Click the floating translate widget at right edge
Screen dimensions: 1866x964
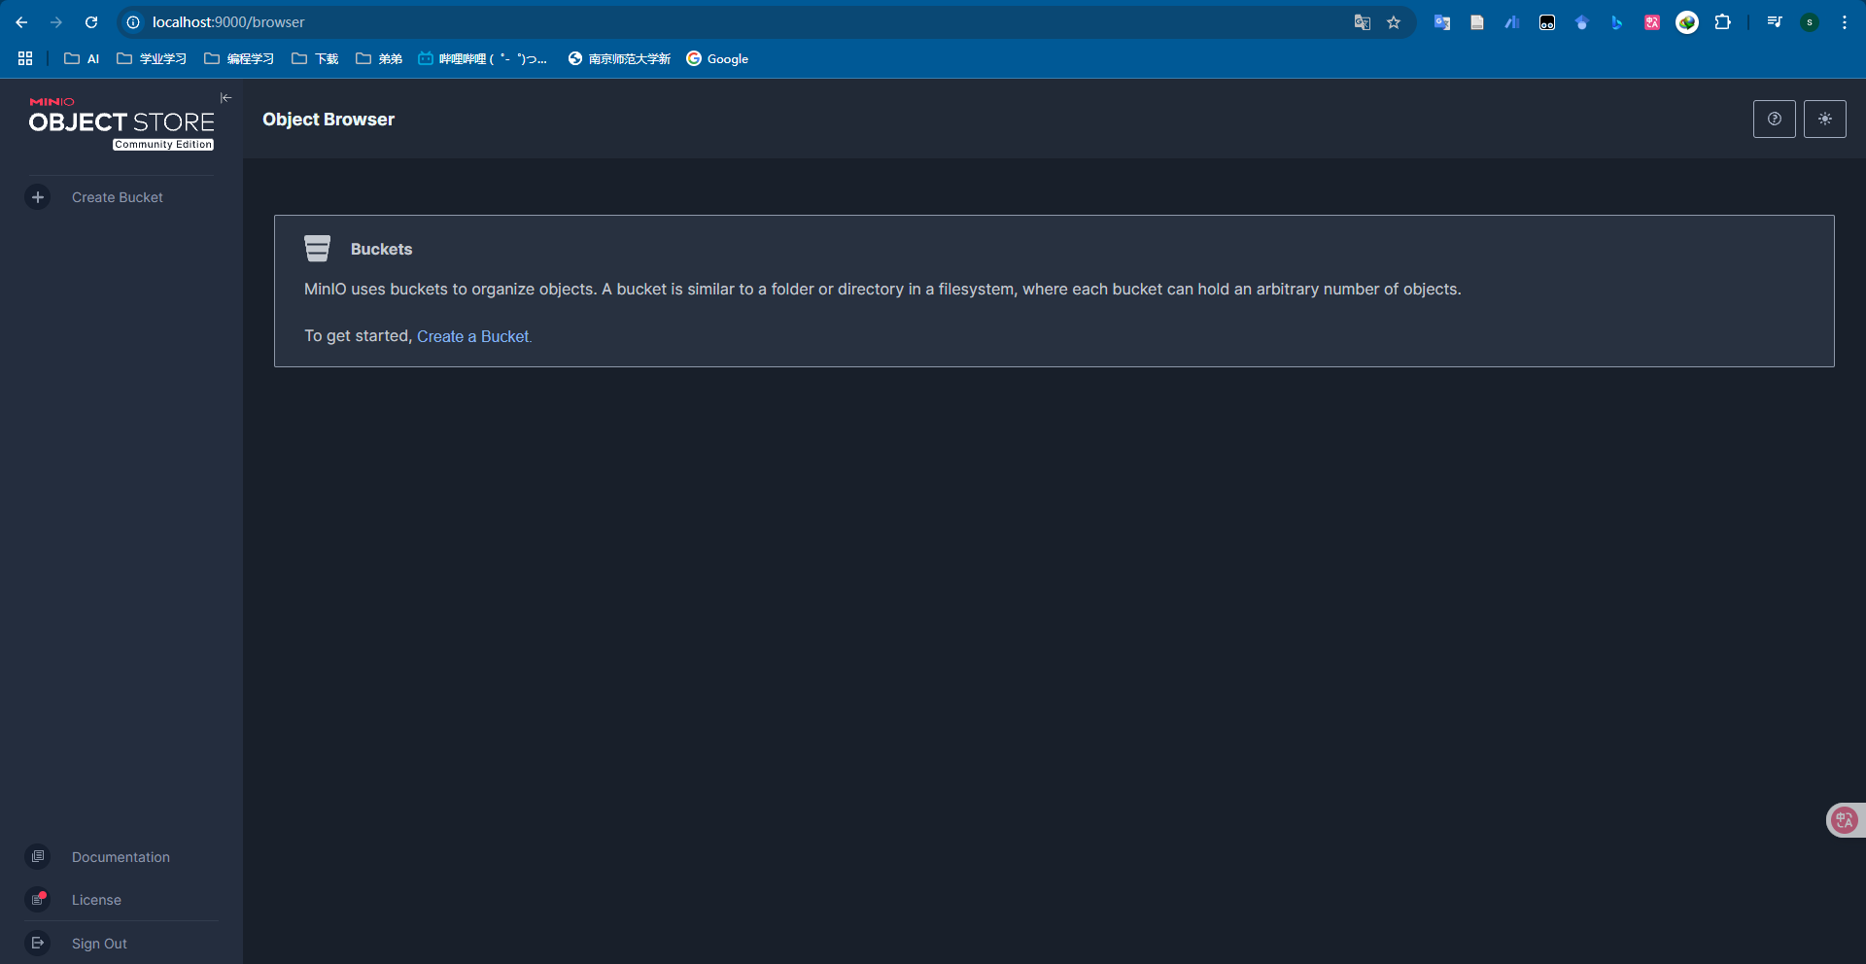tap(1844, 820)
